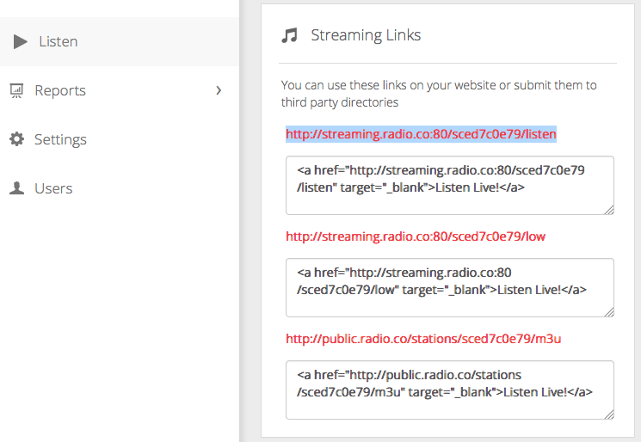Go to the Settings menu label

pos(60,139)
